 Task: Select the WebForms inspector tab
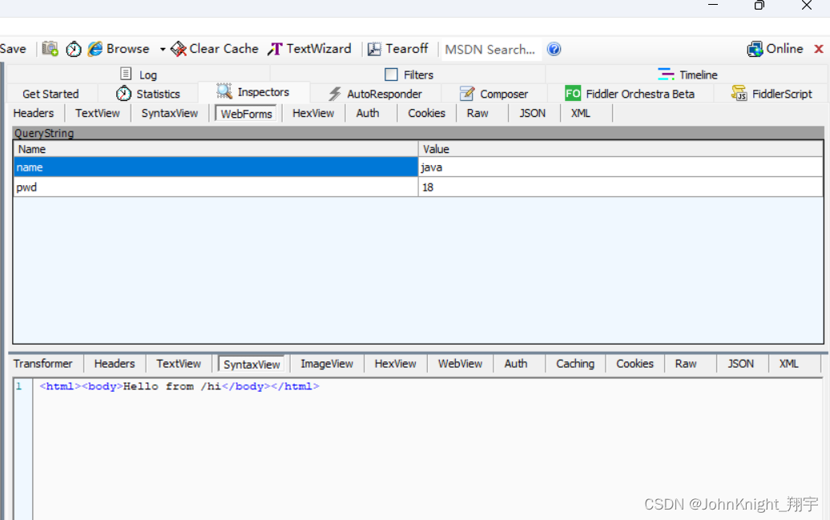(246, 113)
